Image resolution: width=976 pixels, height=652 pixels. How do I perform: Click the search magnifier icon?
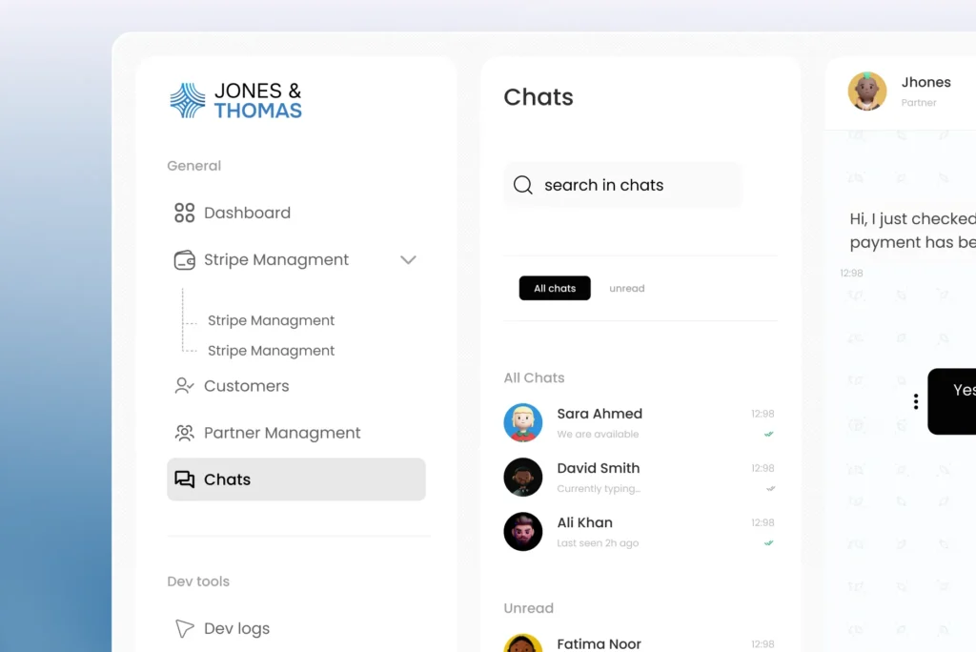522,185
